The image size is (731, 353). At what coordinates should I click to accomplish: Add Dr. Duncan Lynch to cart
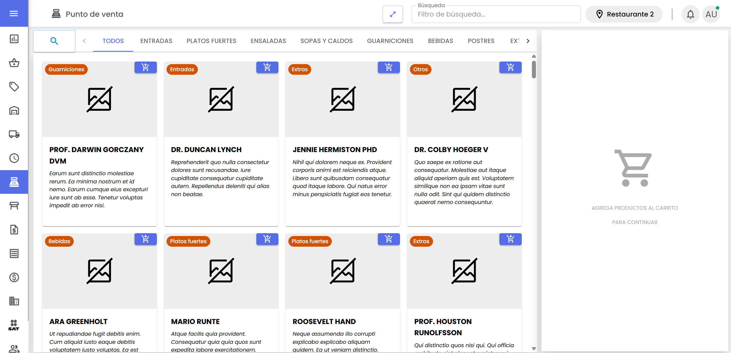point(267,67)
